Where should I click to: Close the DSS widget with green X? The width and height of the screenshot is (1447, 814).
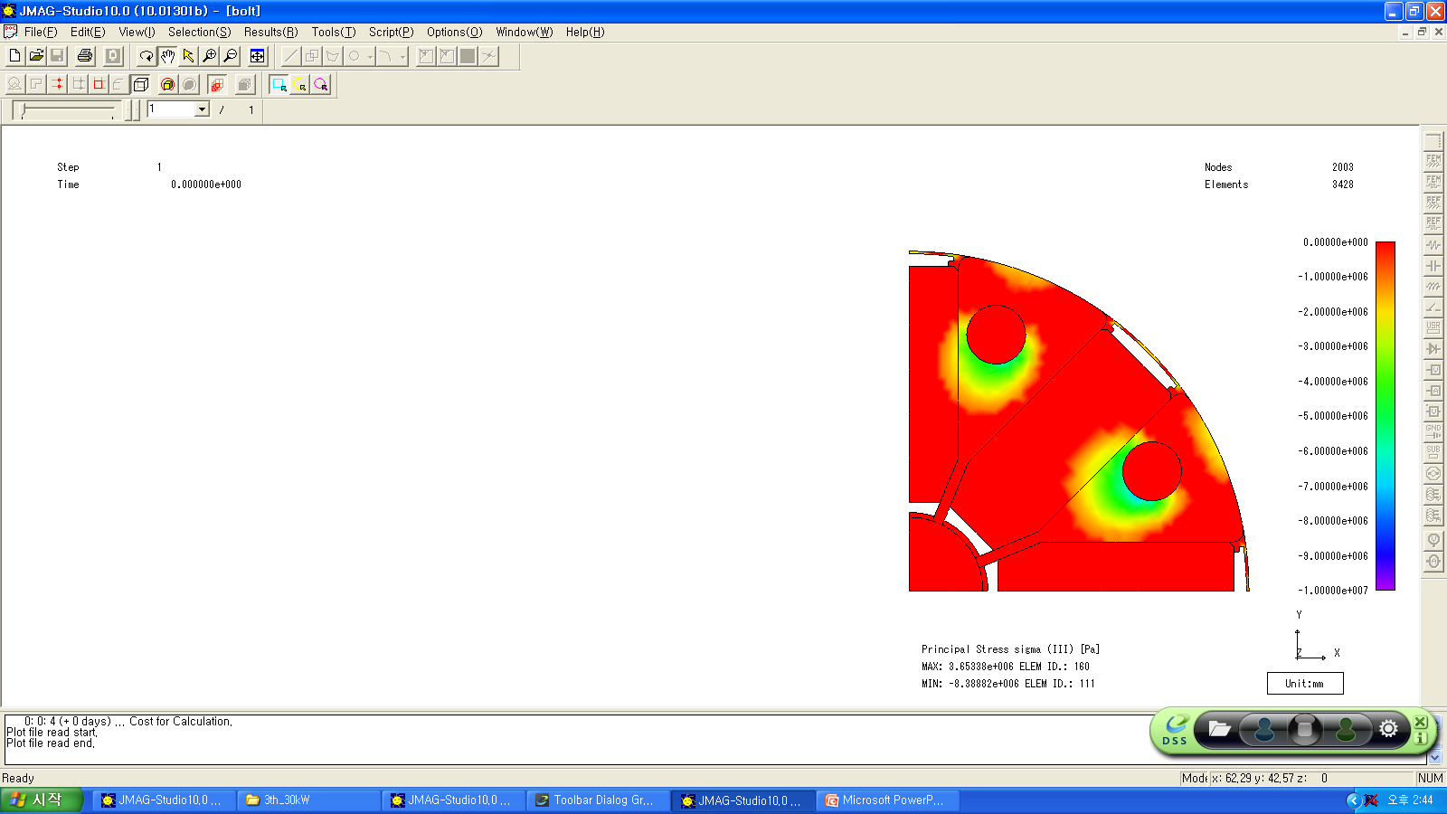tap(1421, 722)
